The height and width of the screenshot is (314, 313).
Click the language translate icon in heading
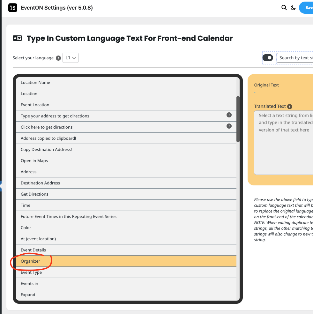(x=17, y=38)
